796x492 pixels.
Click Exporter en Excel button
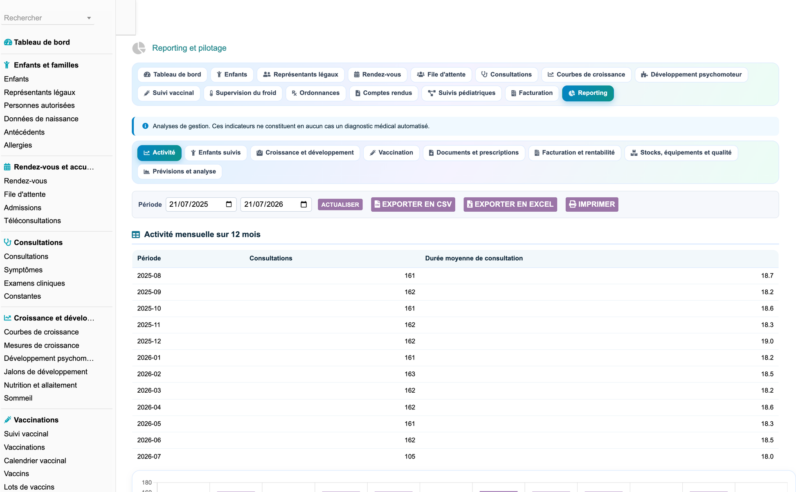tap(510, 204)
